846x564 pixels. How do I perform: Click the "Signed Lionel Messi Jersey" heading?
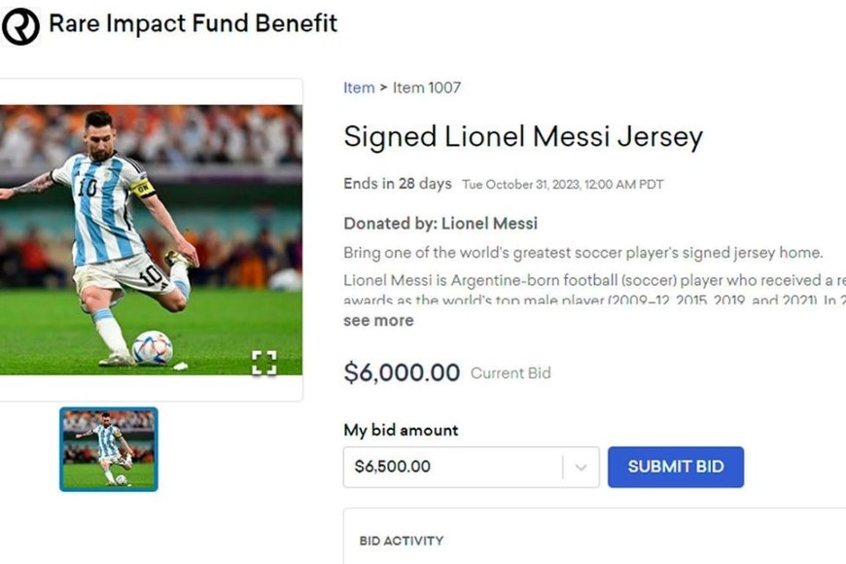(522, 137)
